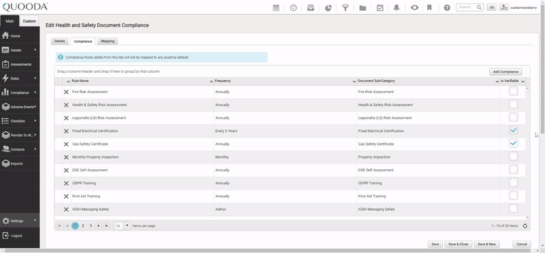Check Is Verifiable for Health & Safety Risk Assessment
This screenshot has height=253, width=545.
513,104
